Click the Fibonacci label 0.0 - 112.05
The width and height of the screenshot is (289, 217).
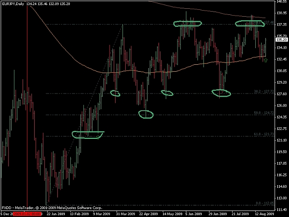click(265, 203)
